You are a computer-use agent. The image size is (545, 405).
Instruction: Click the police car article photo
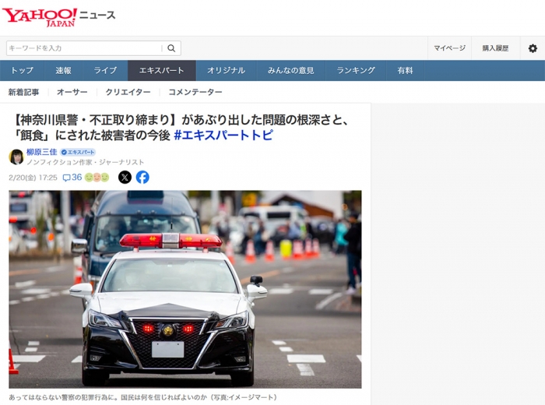click(x=185, y=289)
